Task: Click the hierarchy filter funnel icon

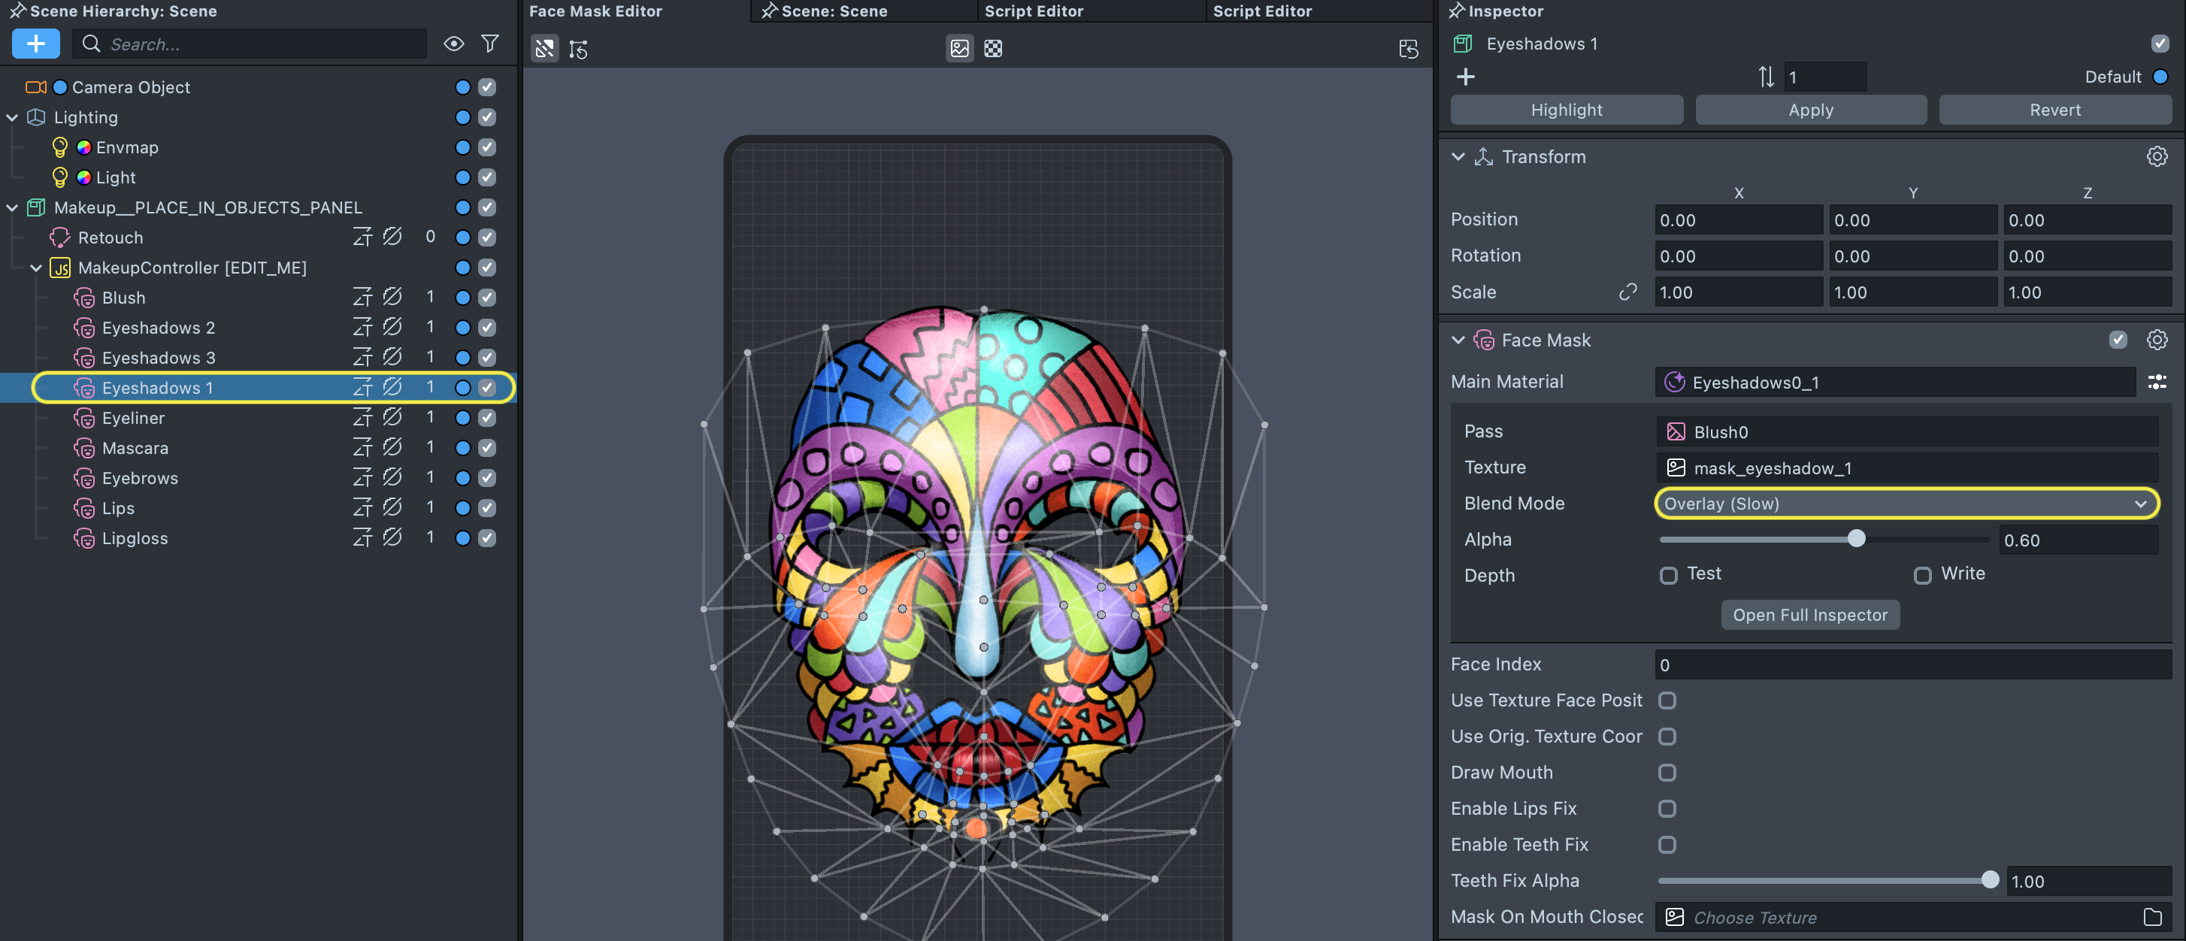Action: click(489, 44)
